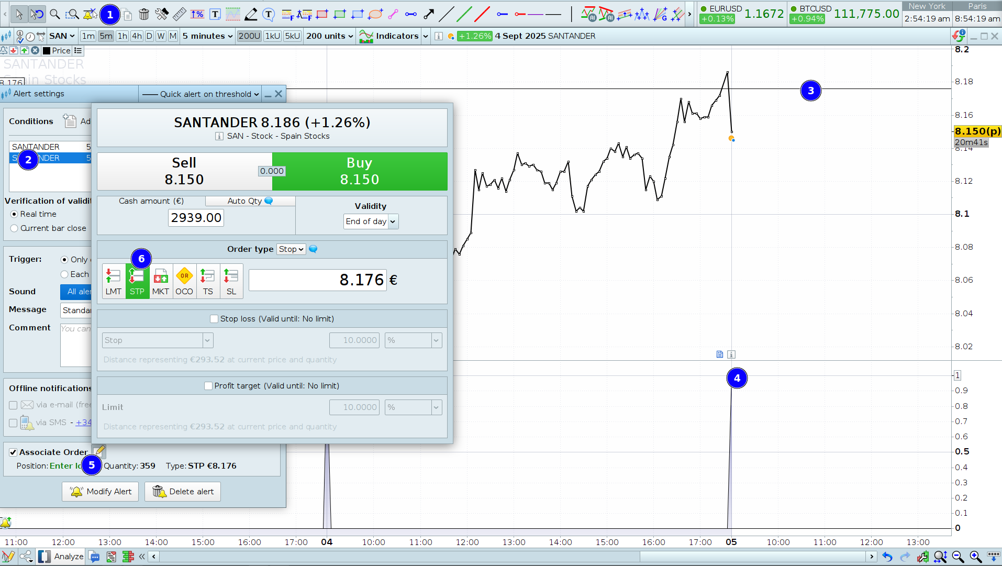Select Real time validity radio button
Image resolution: width=1002 pixels, height=566 pixels.
(14, 214)
